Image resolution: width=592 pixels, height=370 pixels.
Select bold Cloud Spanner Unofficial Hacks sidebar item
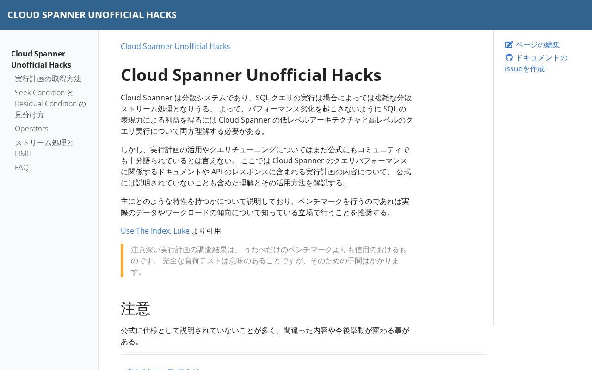[41, 59]
